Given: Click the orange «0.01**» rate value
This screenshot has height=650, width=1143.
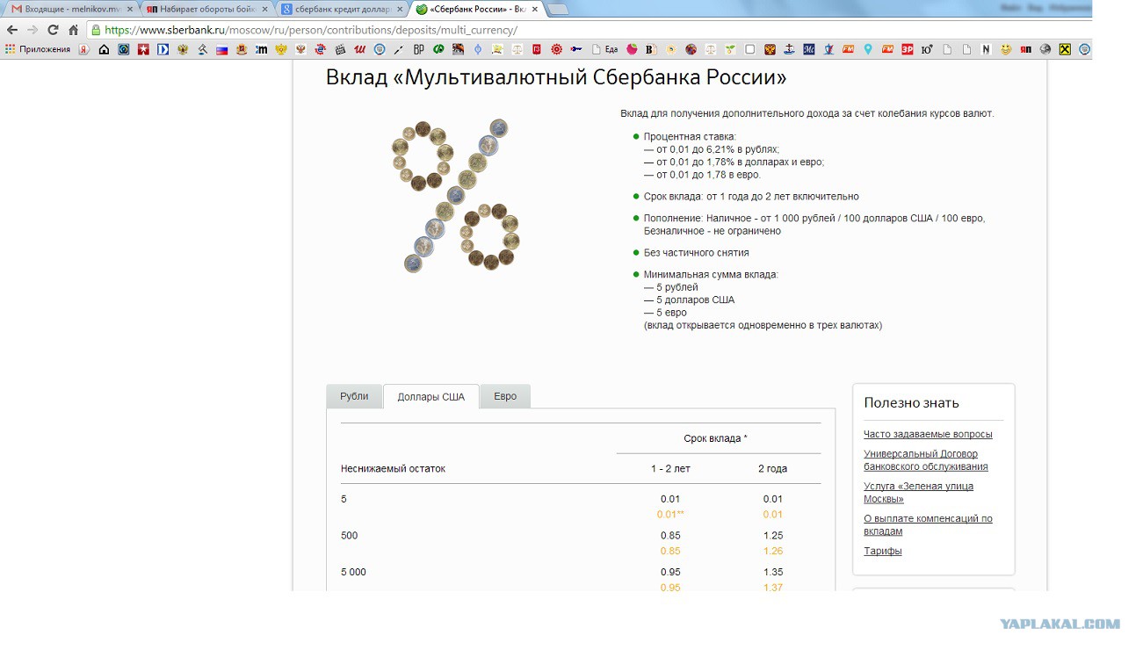Looking at the screenshot, I should pyautogui.click(x=670, y=515).
